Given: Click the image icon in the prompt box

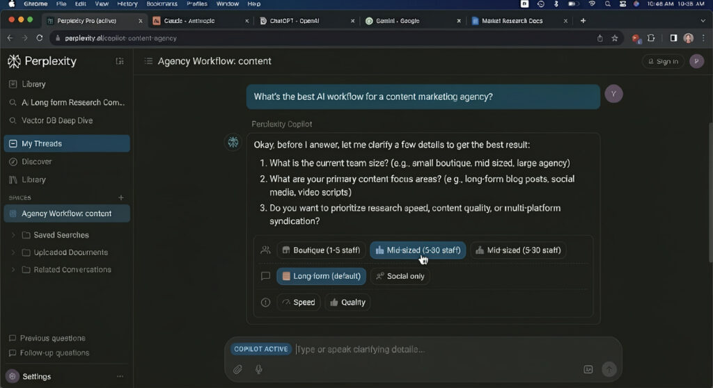Looking at the screenshot, I should [x=588, y=369].
